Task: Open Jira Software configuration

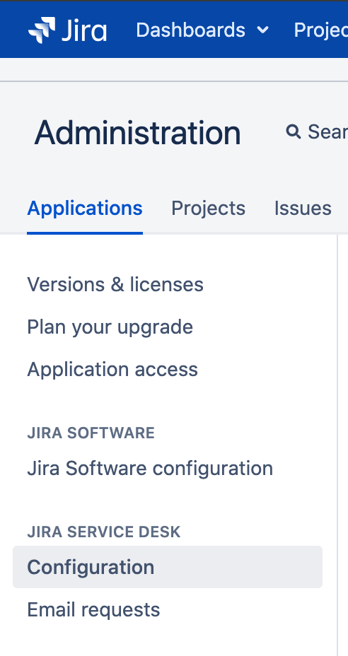Action: (x=150, y=468)
